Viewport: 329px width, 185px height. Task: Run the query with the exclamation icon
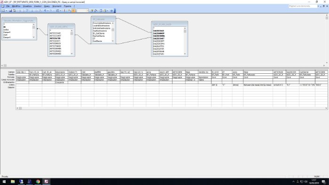64,10
